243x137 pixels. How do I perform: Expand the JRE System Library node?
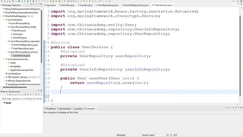4,77
